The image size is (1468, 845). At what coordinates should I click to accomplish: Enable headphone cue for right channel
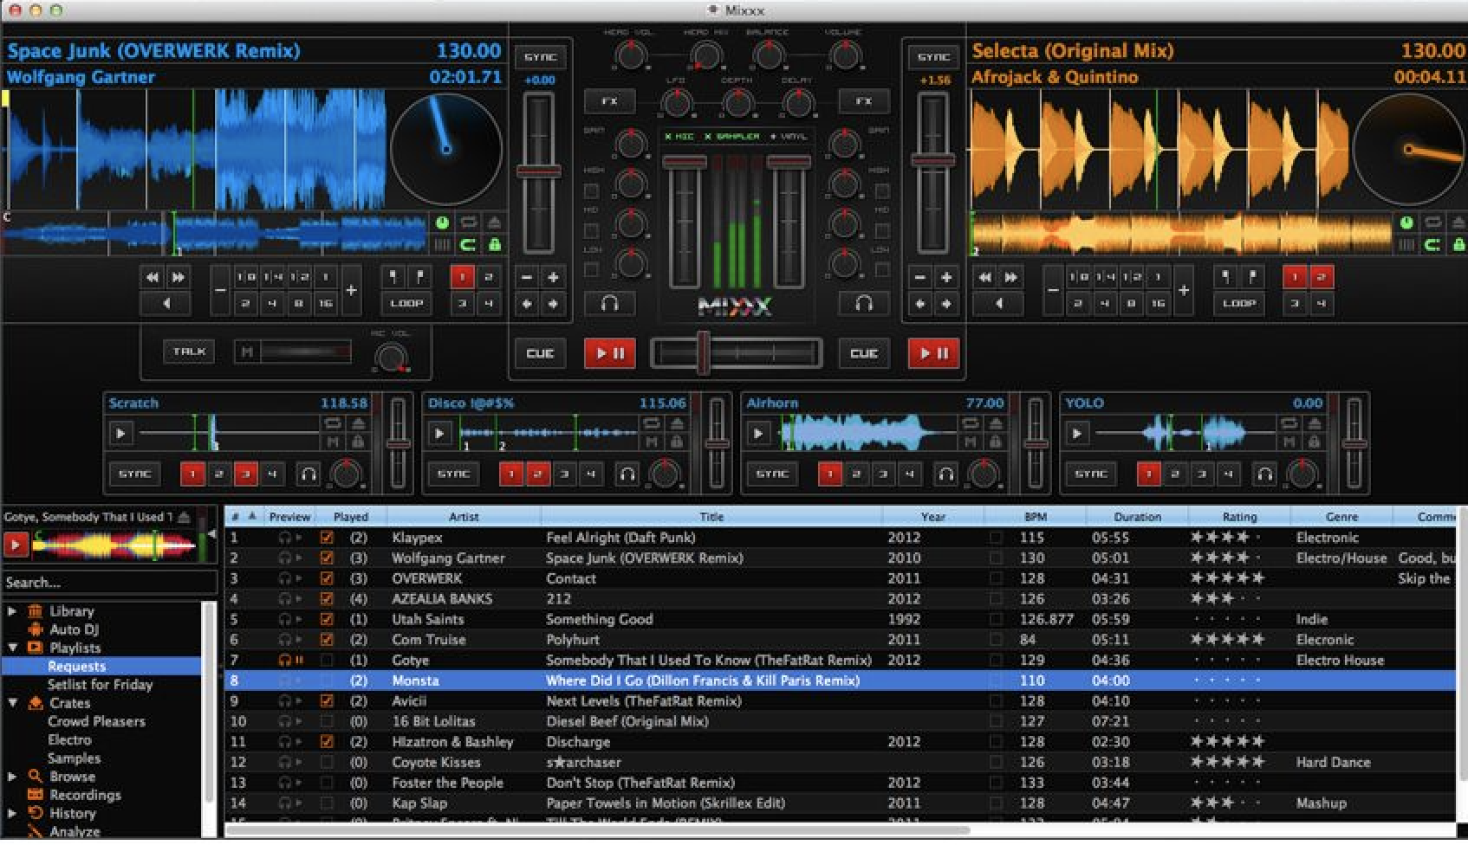pyautogui.click(x=863, y=304)
